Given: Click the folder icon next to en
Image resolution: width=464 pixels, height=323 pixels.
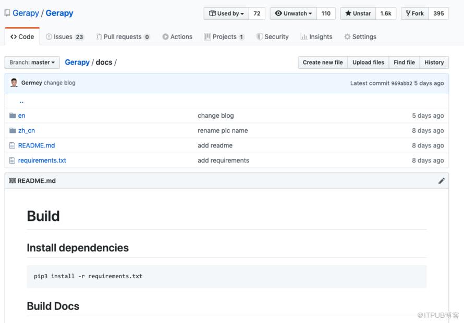Looking at the screenshot, I should click(x=13, y=115).
